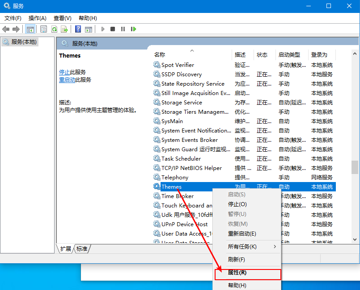Click gear icon beside Storage Service

click(x=157, y=103)
